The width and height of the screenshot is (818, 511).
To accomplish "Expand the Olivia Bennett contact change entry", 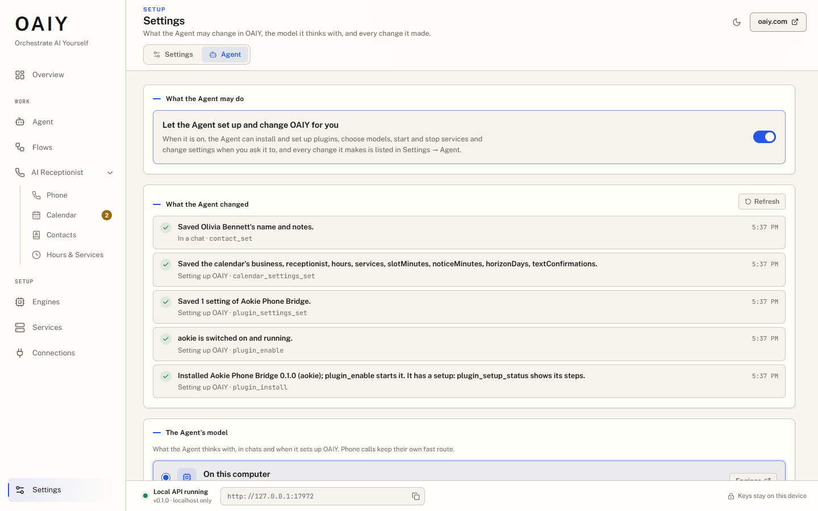I will (x=469, y=232).
